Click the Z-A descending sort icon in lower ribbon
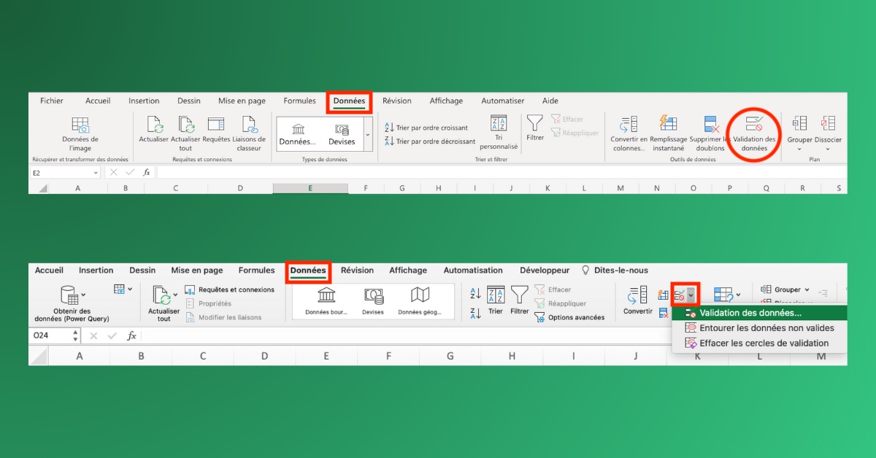876x458 pixels. coord(475,312)
